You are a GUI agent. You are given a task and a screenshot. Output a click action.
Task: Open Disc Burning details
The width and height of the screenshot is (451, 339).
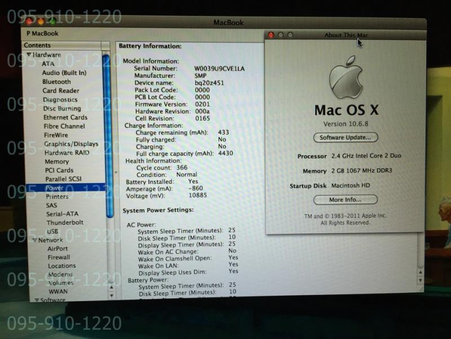[x=62, y=108]
